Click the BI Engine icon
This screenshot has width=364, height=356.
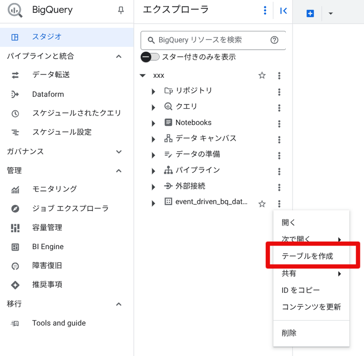(x=15, y=247)
